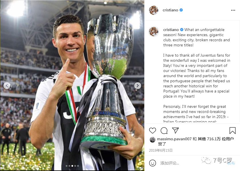Open cristiano username link in header
240x171 pixels.
click(x=170, y=10)
